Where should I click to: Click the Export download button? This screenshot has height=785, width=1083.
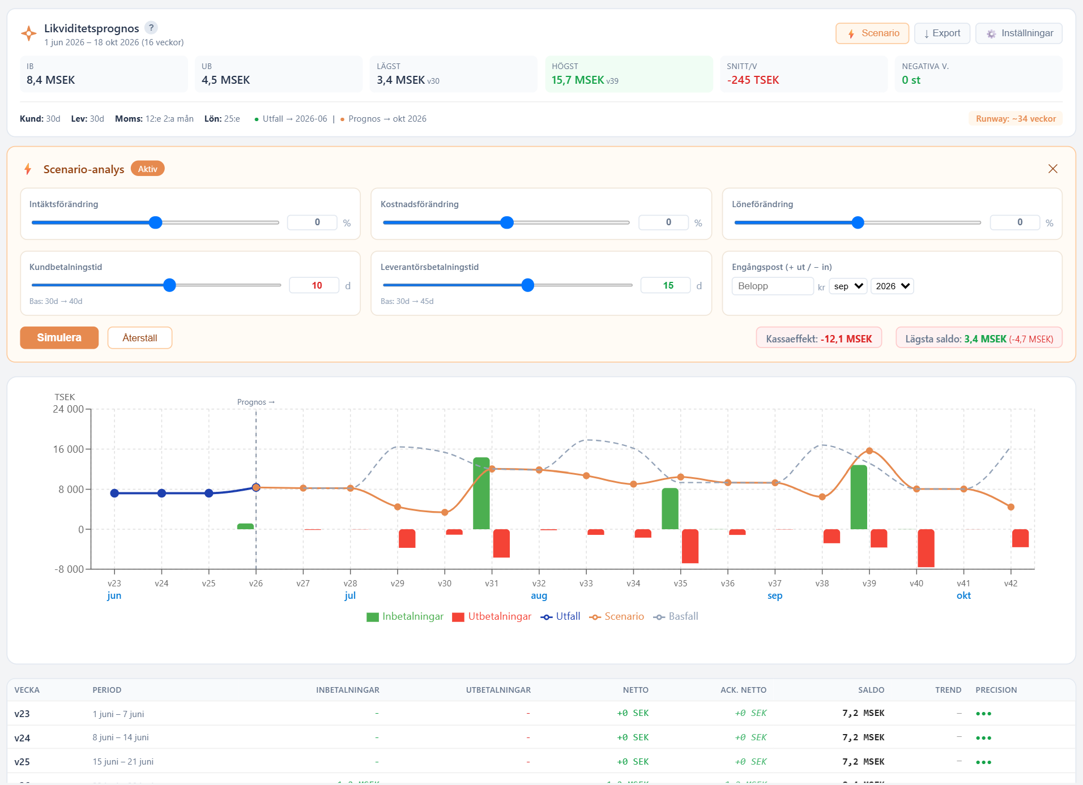pos(942,33)
